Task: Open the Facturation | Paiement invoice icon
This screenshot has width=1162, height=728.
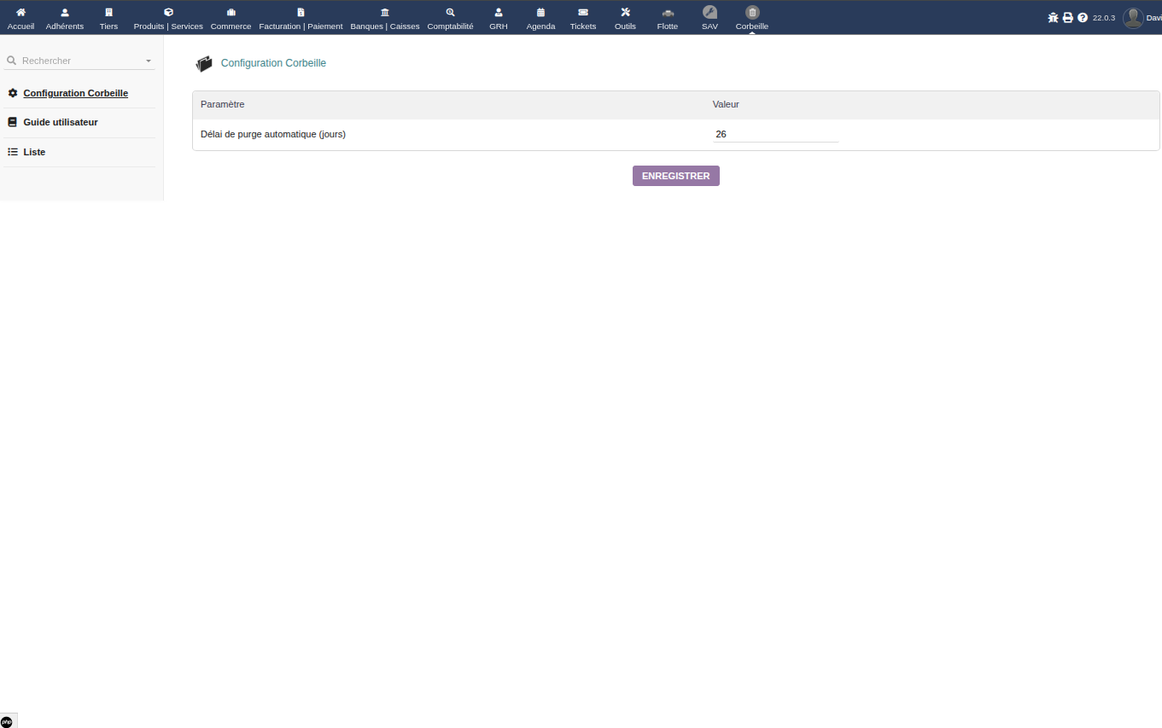Action: pos(301,12)
